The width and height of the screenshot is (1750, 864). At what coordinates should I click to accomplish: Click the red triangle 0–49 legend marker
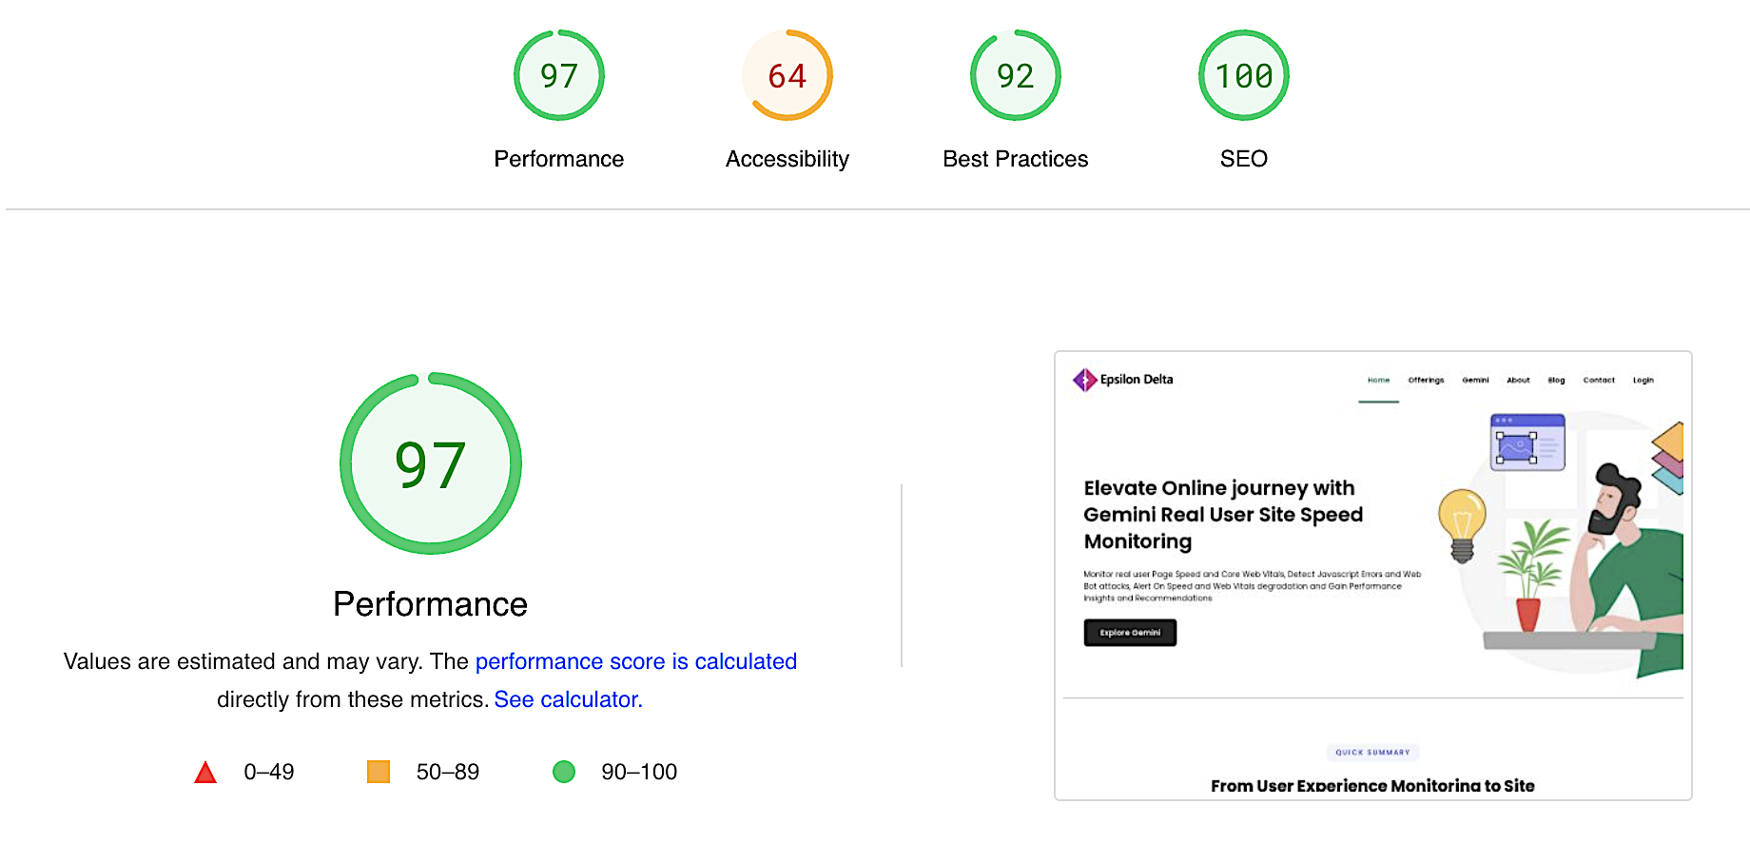coord(207,771)
